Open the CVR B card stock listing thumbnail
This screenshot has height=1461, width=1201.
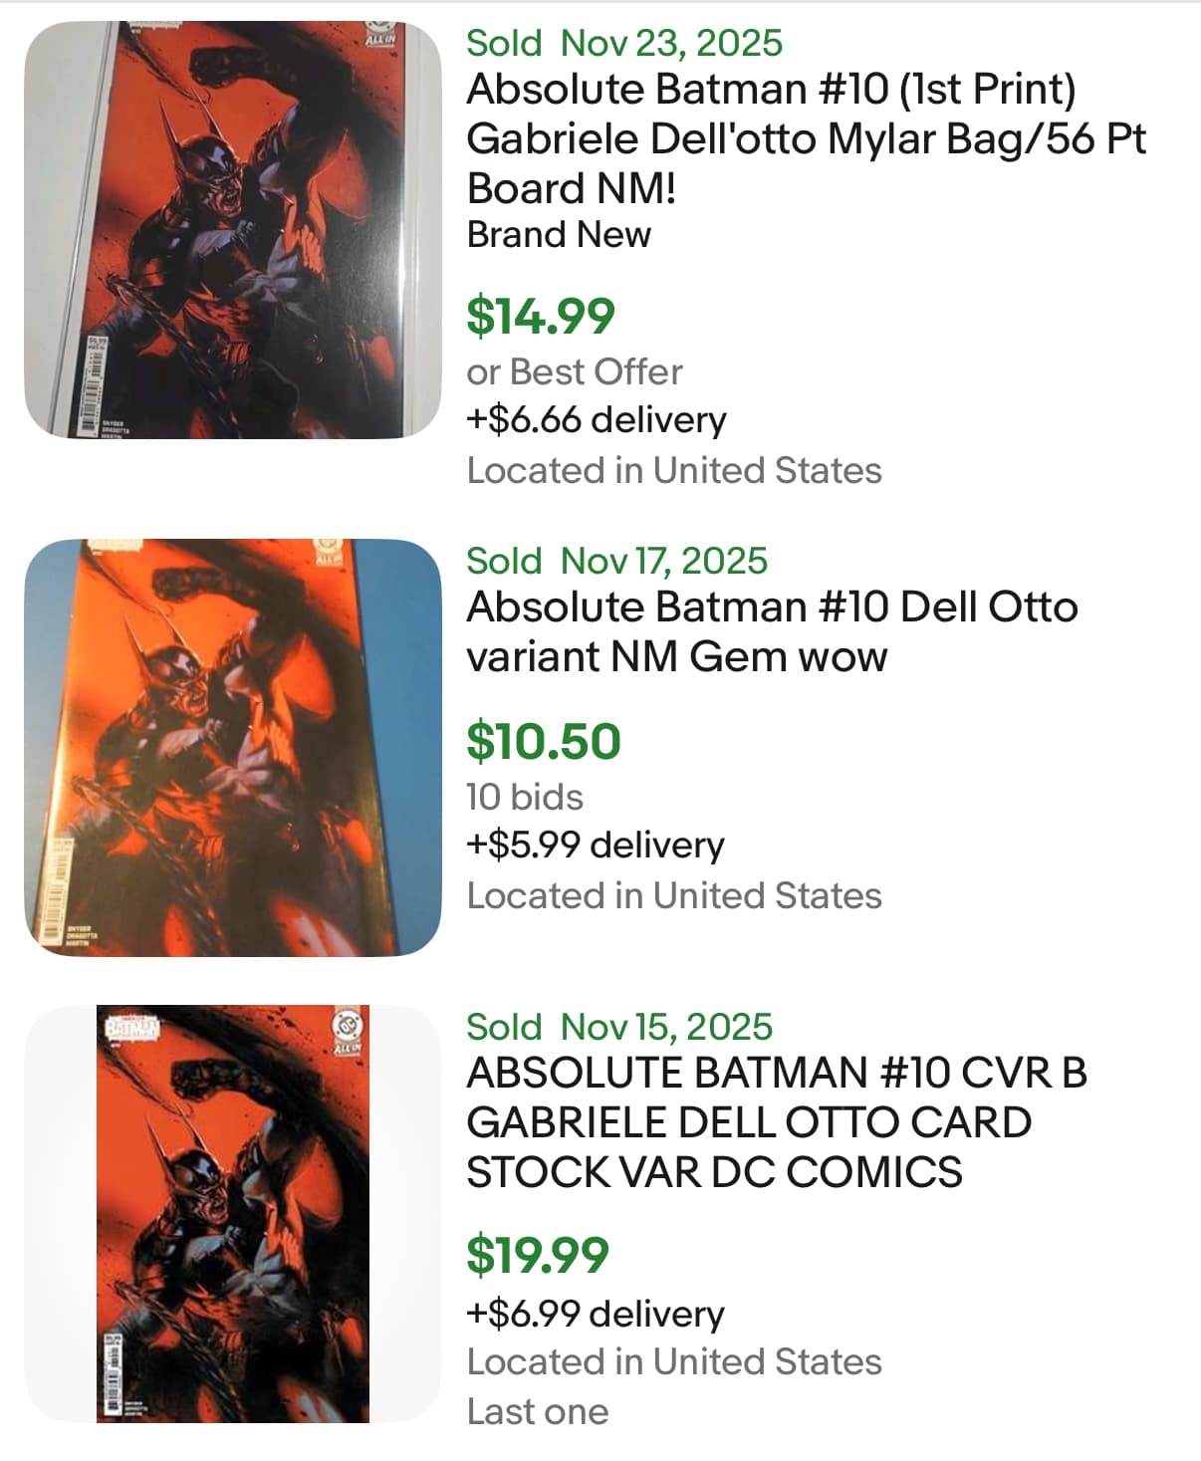click(232, 1213)
